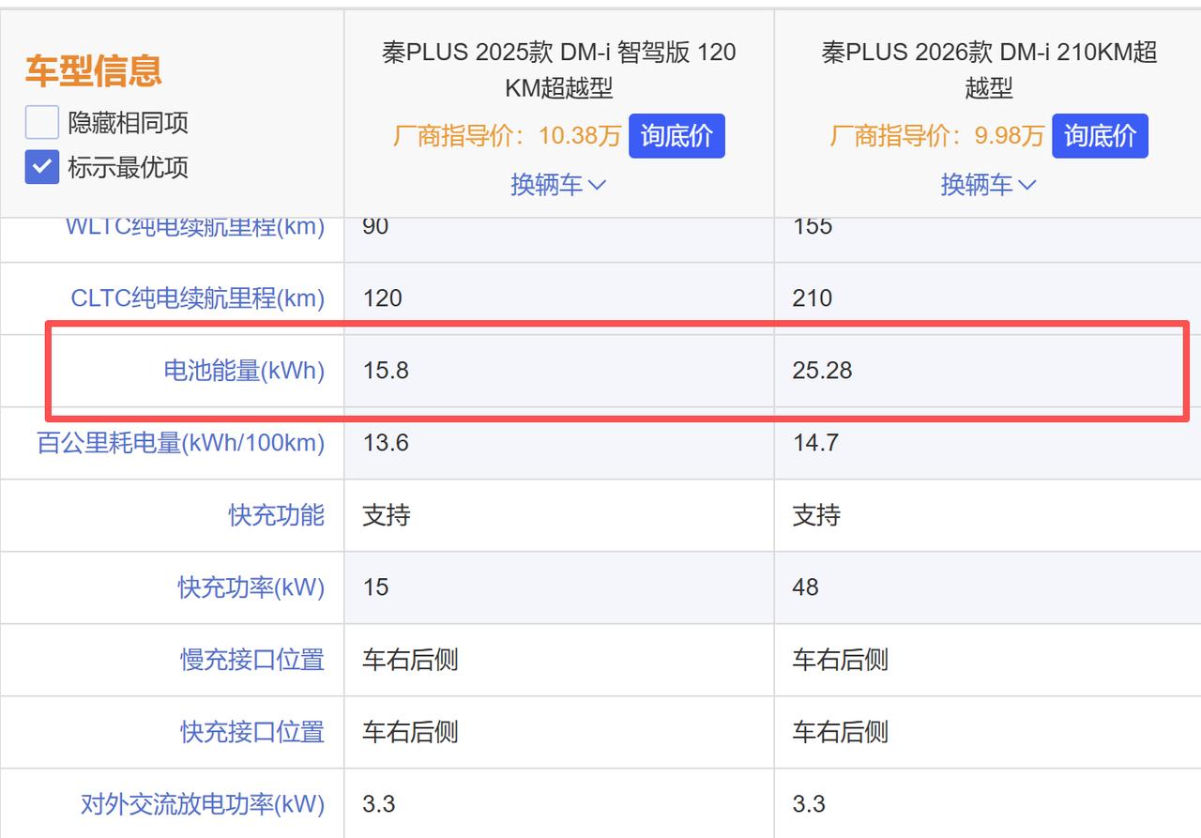Select 3.3 discharge power for 2026款 model
This screenshot has width=1201, height=838.
(x=809, y=804)
